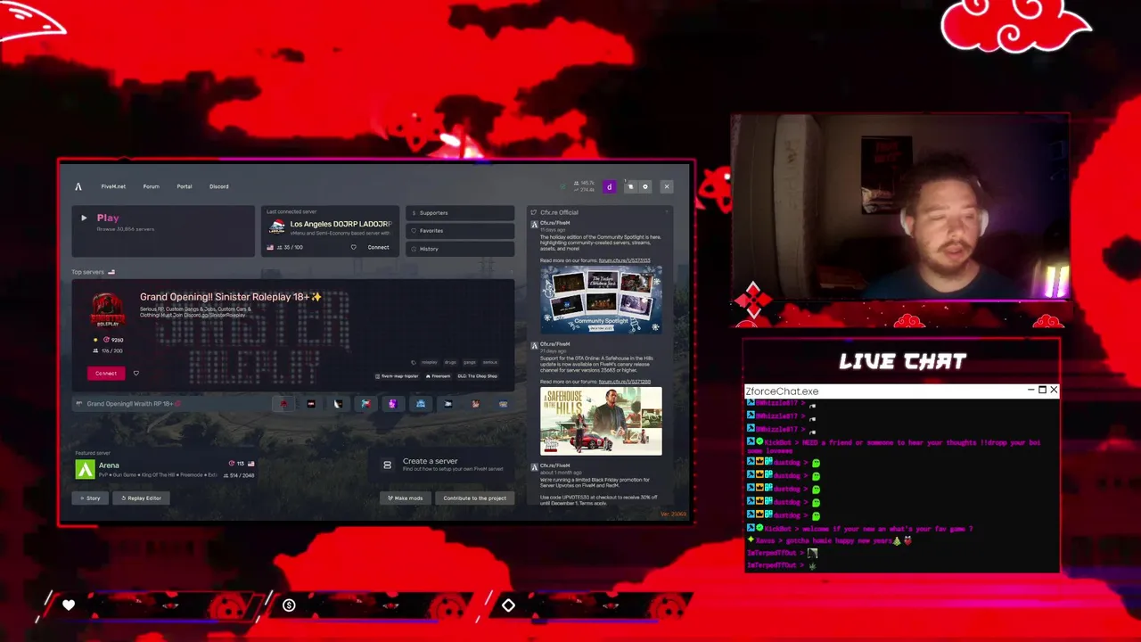The width and height of the screenshot is (1141, 642).
Task: Click the Play browse servers tile
Action: [x=163, y=231]
